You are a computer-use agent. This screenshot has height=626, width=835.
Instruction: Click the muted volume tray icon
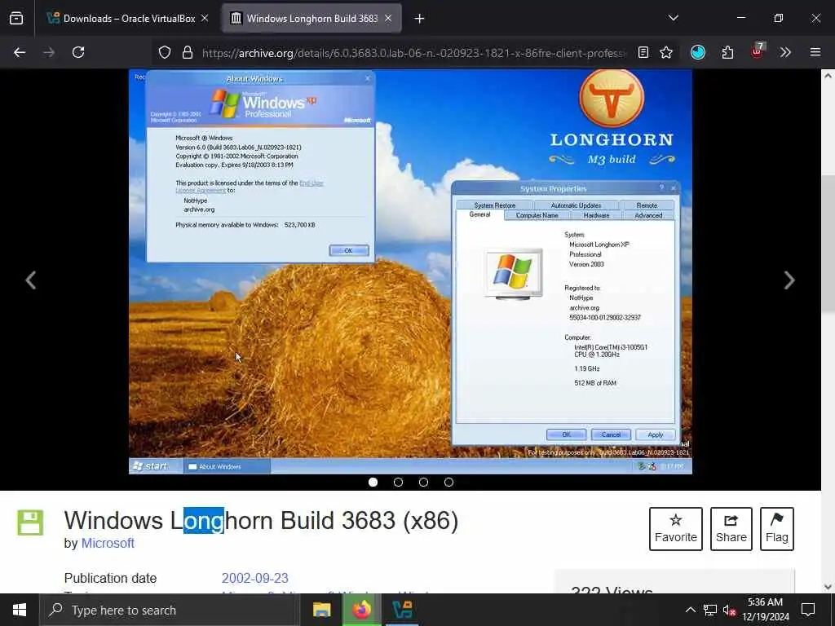tap(730, 610)
